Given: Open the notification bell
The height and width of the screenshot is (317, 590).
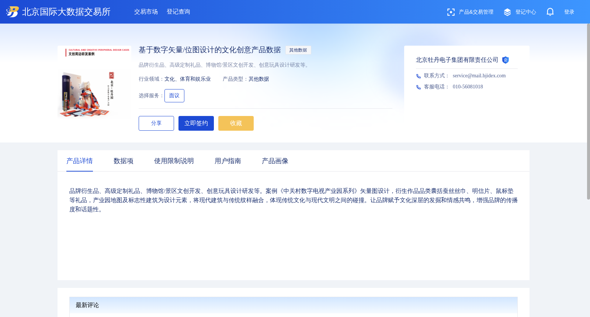Looking at the screenshot, I should click(x=550, y=12).
